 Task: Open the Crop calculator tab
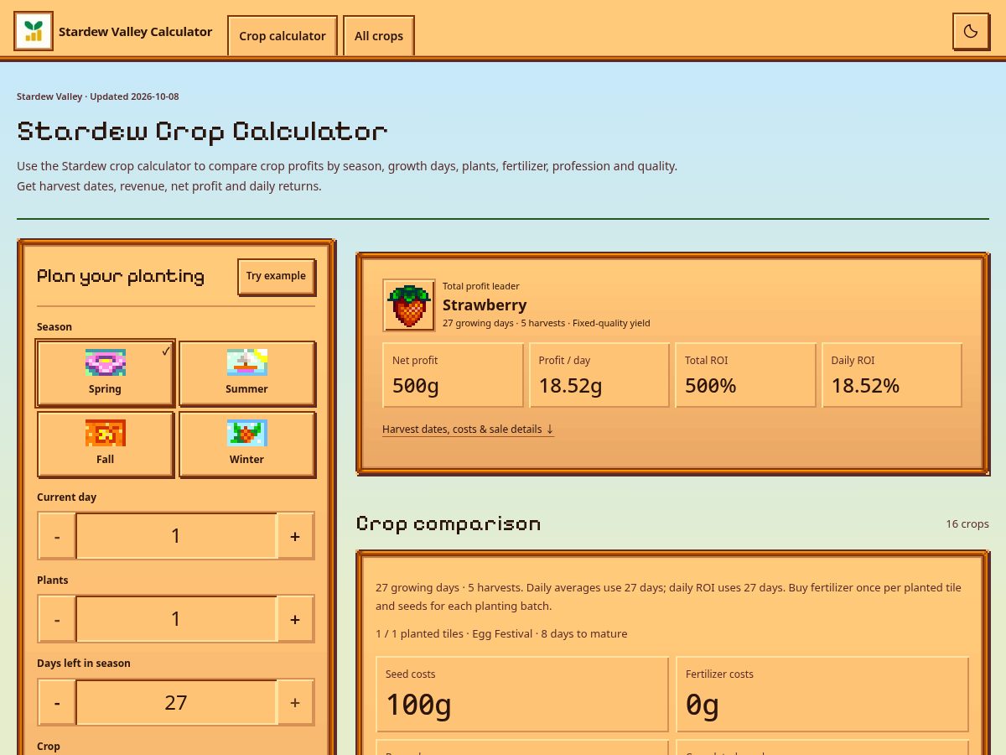click(283, 36)
